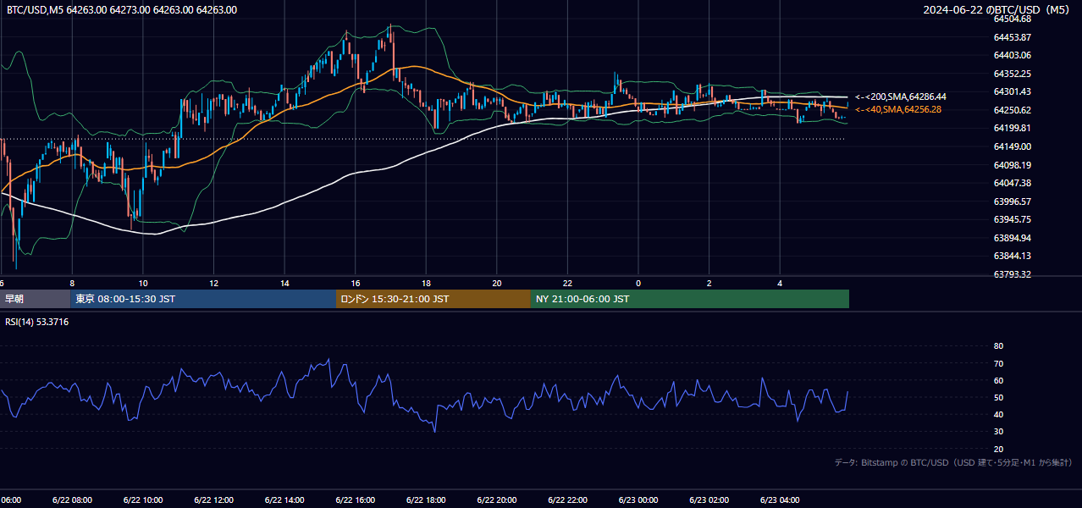Image resolution: width=1082 pixels, height=508 pixels.
Task: Select the 6/22 12:00 time label
Action: tap(213, 500)
